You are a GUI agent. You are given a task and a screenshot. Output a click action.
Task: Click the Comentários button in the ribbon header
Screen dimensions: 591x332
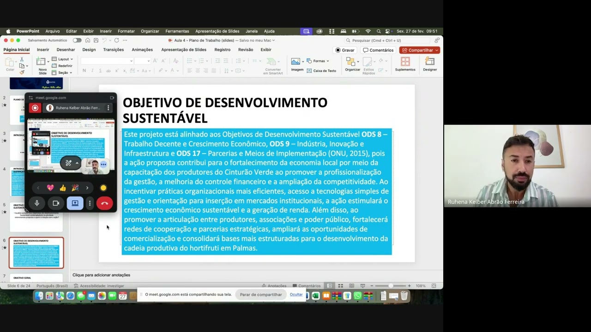point(378,50)
